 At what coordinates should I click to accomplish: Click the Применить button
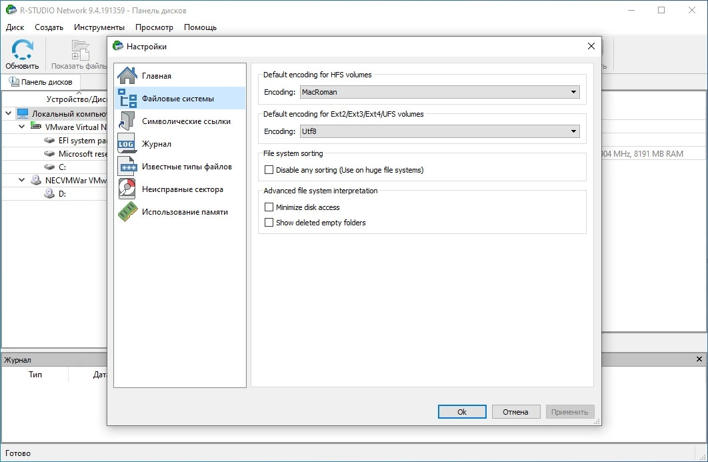coord(570,412)
